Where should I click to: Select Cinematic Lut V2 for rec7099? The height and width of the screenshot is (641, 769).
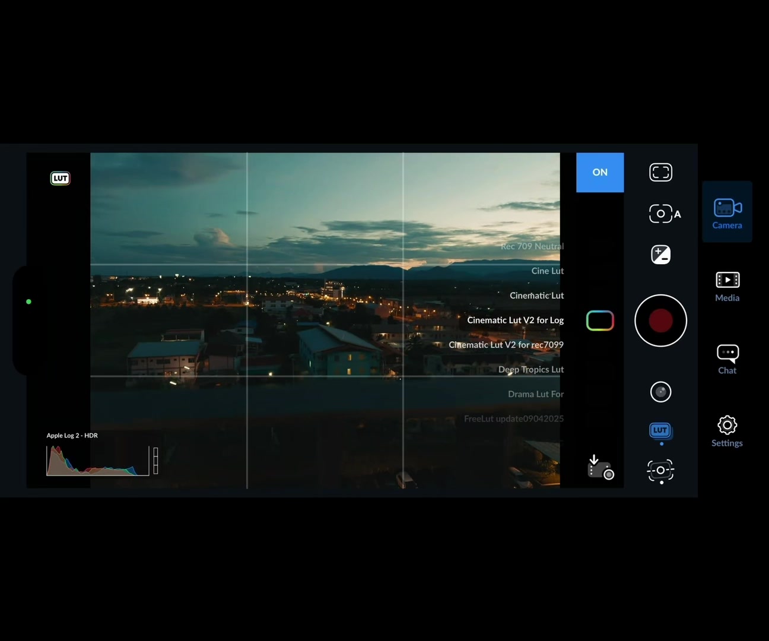[506, 345]
